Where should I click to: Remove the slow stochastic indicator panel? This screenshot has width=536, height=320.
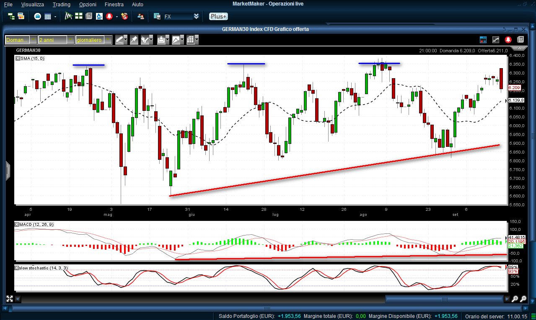[x=17, y=268]
